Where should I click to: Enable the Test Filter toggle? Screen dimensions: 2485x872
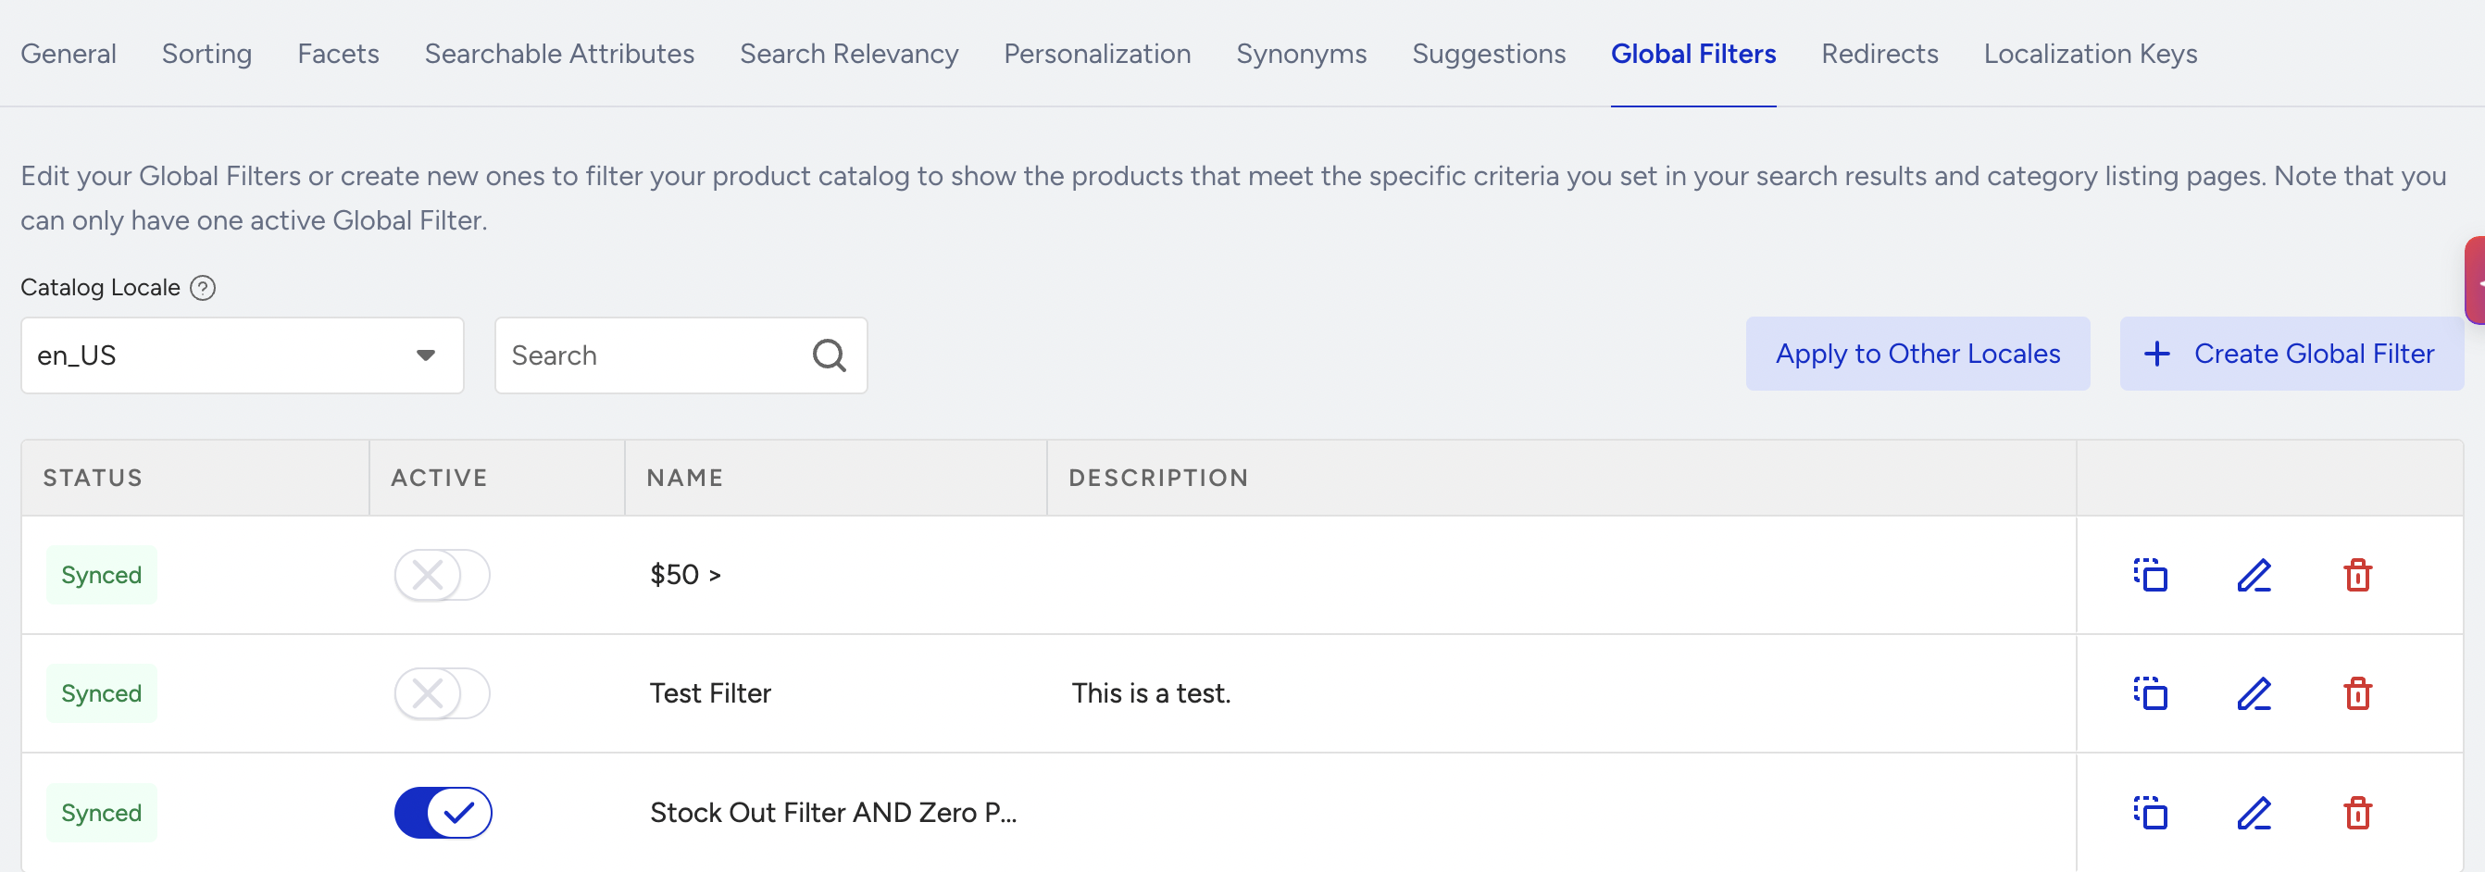(442, 693)
